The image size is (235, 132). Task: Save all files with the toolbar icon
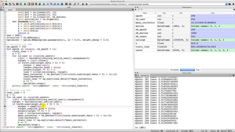tap(14, 4)
